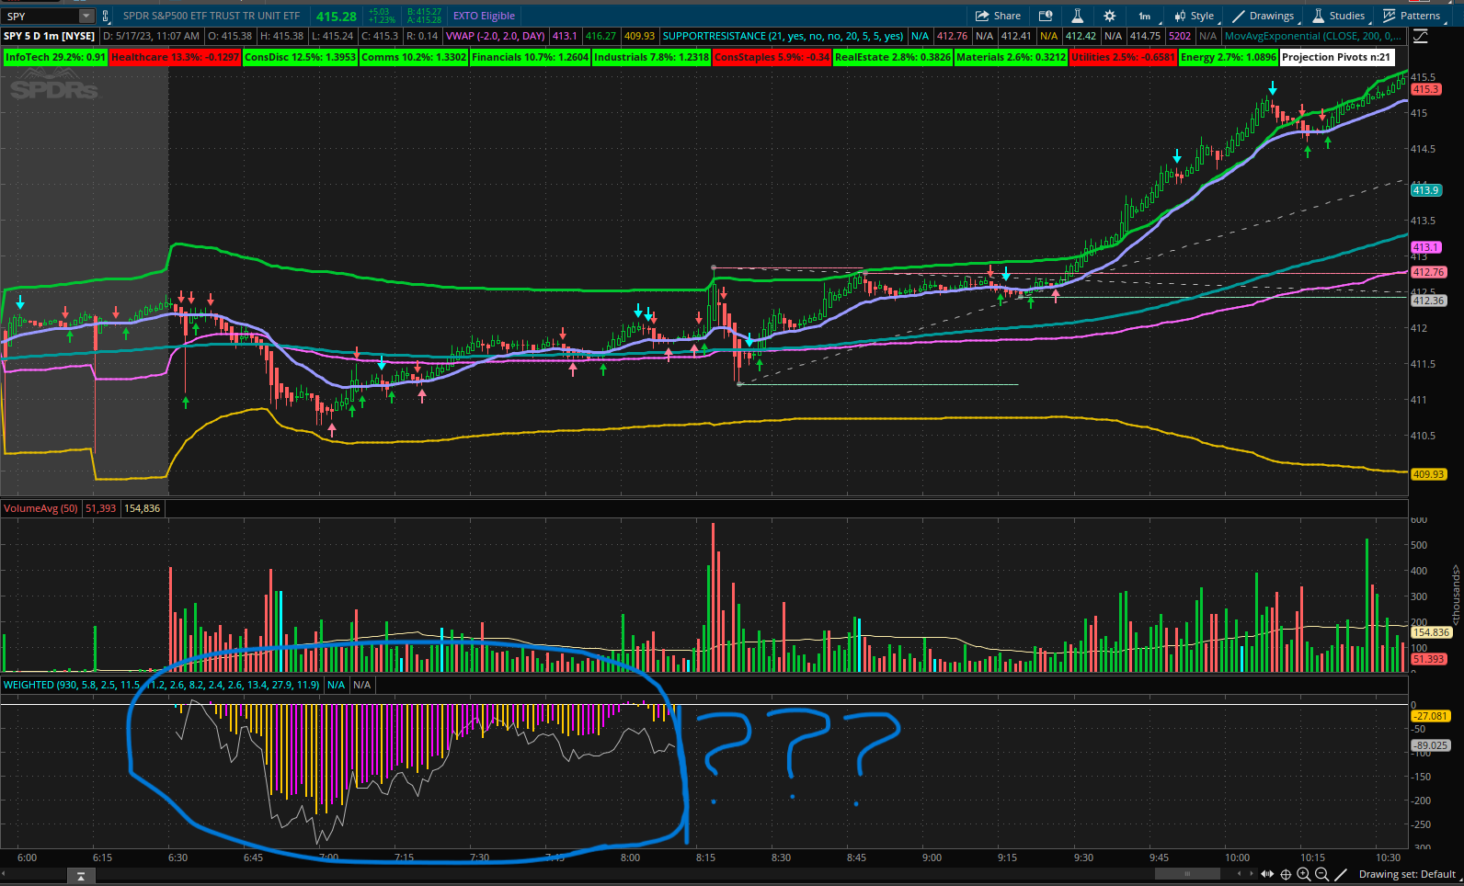
Task: Click the horizontal chart scrollbar thumb
Action: pos(1186,874)
